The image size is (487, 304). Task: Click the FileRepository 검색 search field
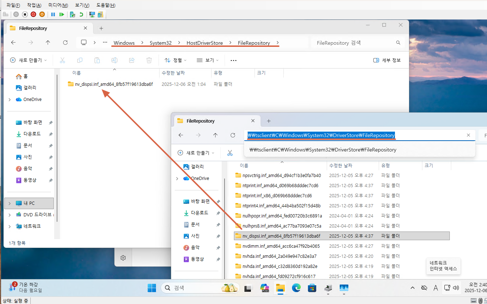pyautogui.click(x=357, y=43)
